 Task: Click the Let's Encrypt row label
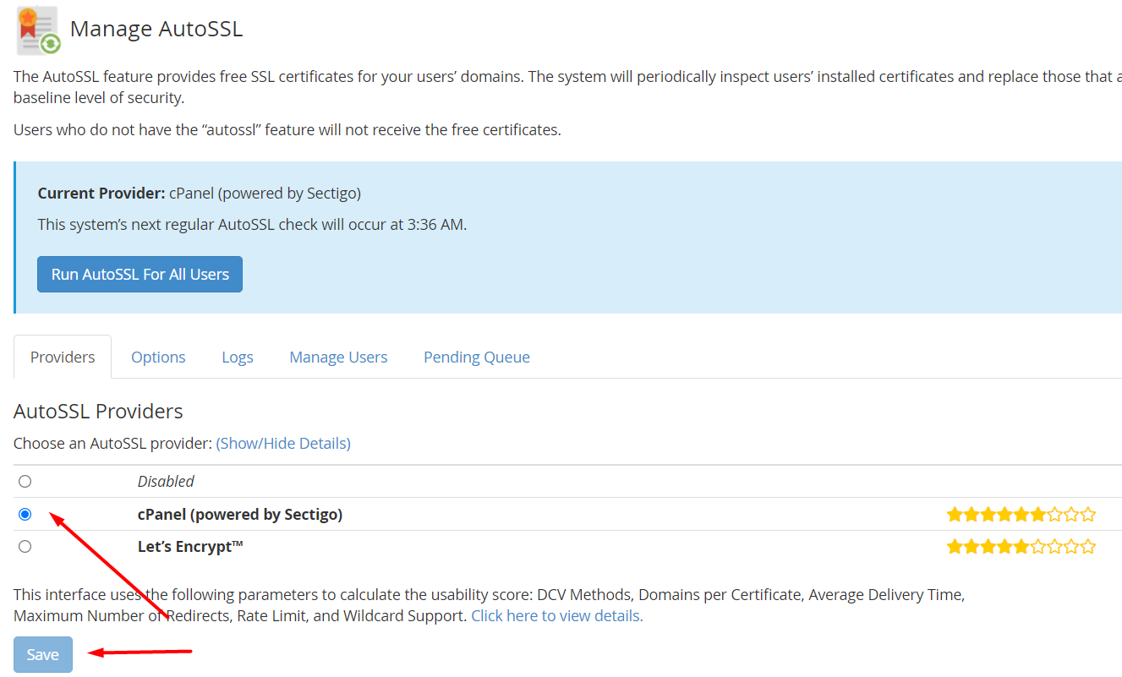tap(190, 546)
